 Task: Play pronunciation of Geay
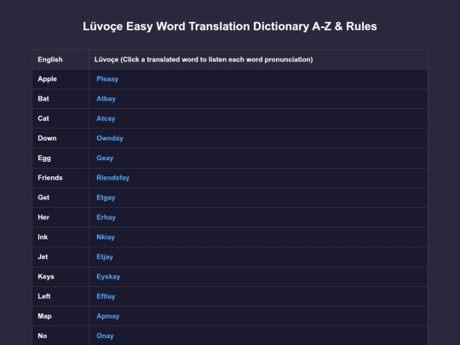pyautogui.click(x=105, y=158)
